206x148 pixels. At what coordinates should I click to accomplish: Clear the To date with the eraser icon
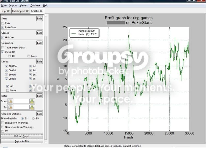[x=32, y=107]
